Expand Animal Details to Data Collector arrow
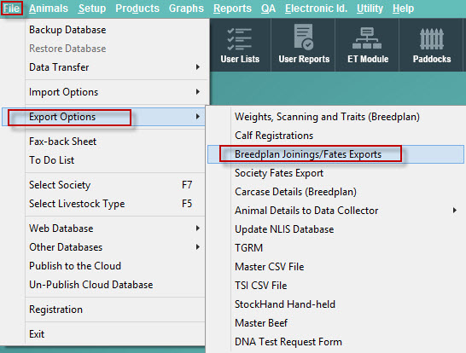The width and height of the screenshot is (466, 353). click(454, 211)
